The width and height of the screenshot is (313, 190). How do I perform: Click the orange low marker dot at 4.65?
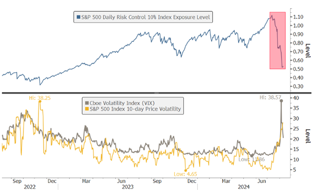point(185,171)
